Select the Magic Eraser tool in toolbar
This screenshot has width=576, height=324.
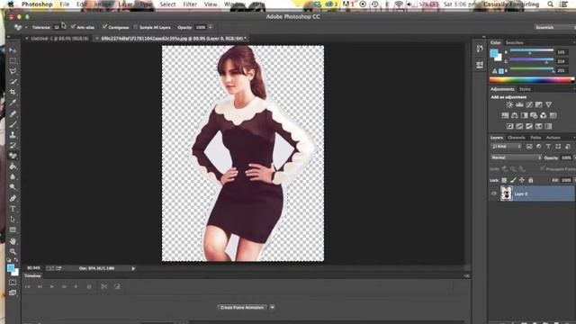point(13,156)
